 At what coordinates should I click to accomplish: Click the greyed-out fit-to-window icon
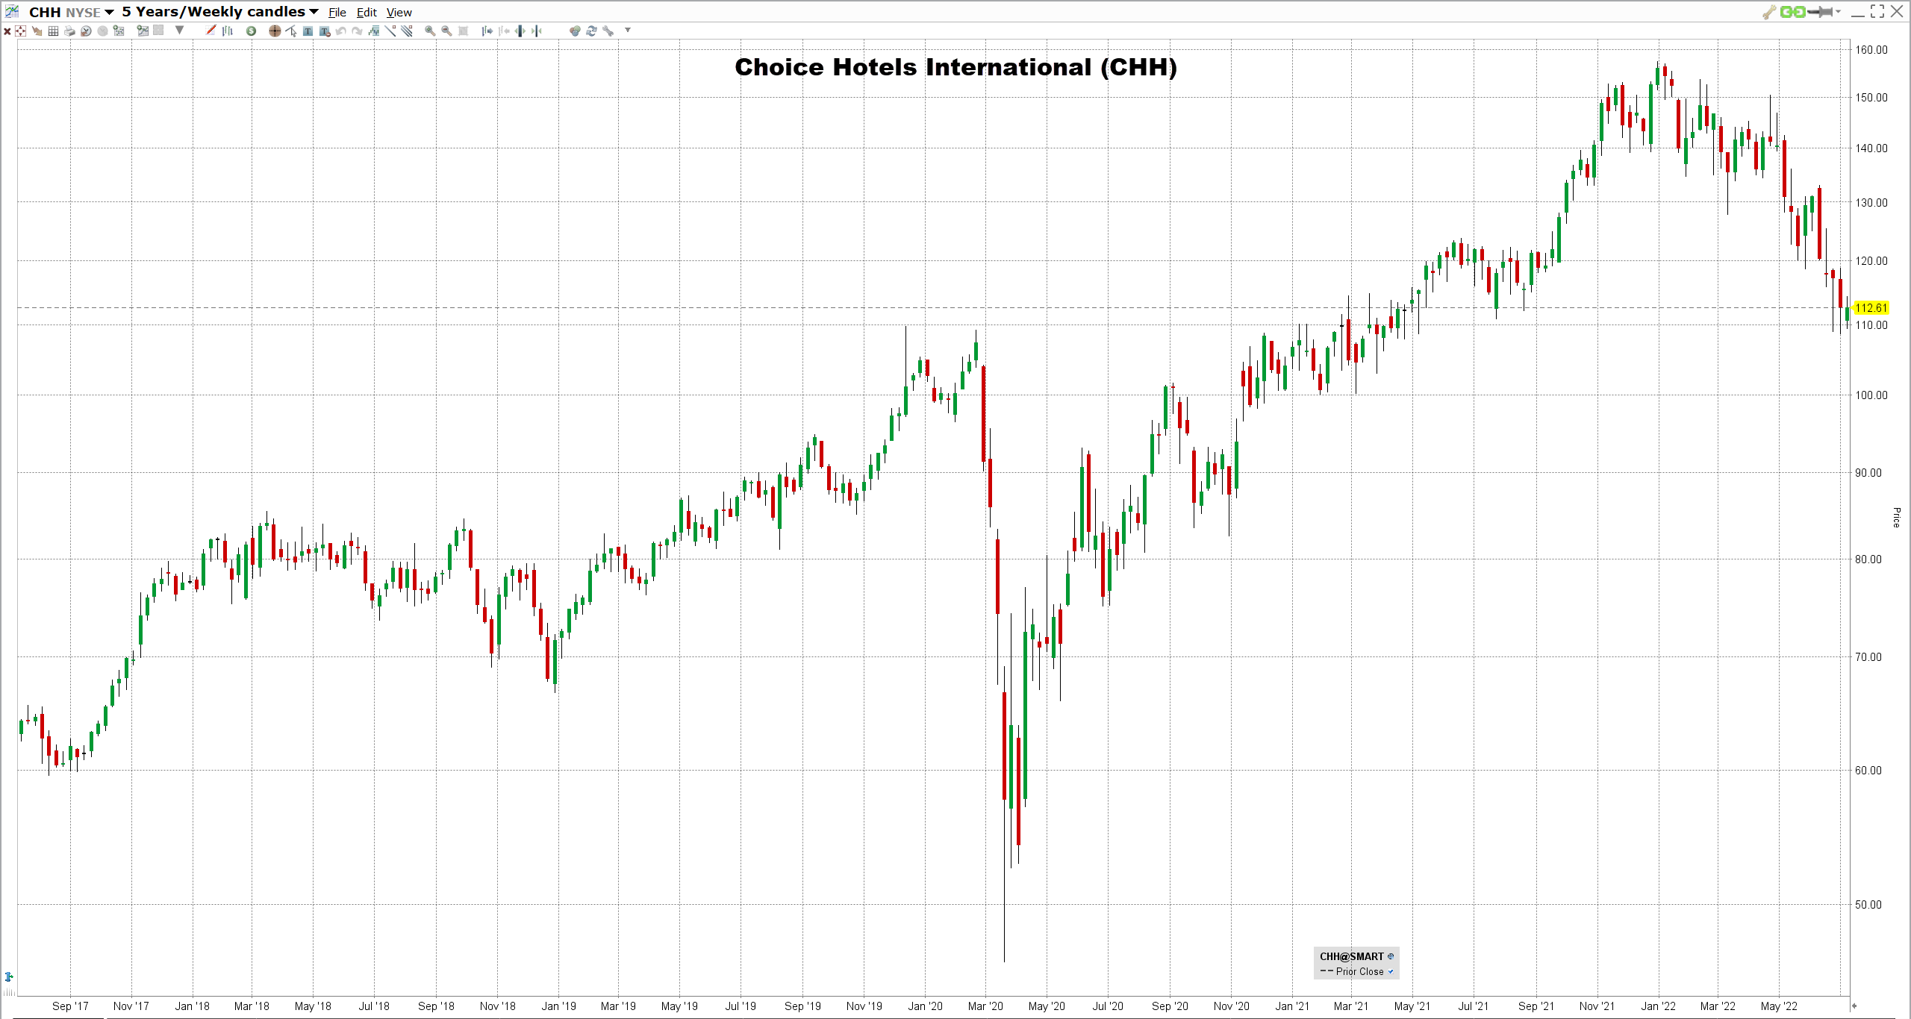463,31
